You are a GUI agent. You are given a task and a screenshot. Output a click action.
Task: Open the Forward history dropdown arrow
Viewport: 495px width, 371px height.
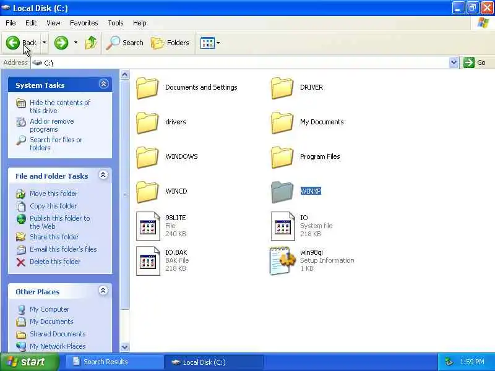[75, 43]
